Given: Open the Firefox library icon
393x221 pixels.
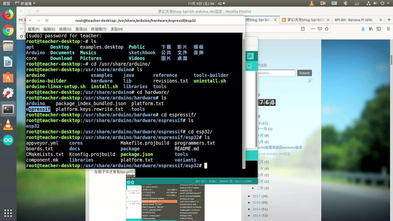Looking at the screenshot, I should (371, 29).
